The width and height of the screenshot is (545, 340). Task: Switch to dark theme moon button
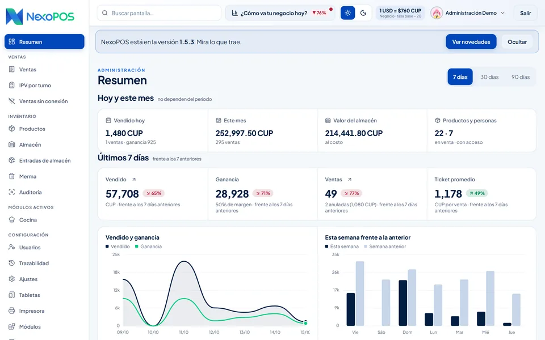click(363, 13)
